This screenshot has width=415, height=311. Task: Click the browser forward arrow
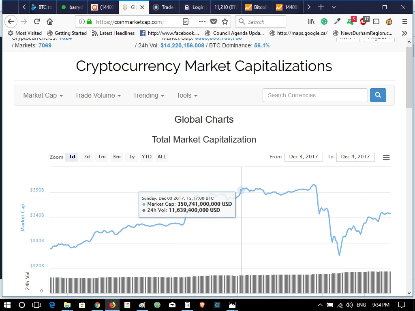(24, 22)
